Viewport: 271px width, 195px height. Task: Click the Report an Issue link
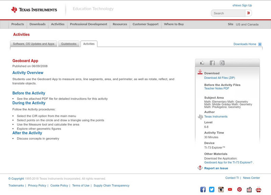point(216,168)
